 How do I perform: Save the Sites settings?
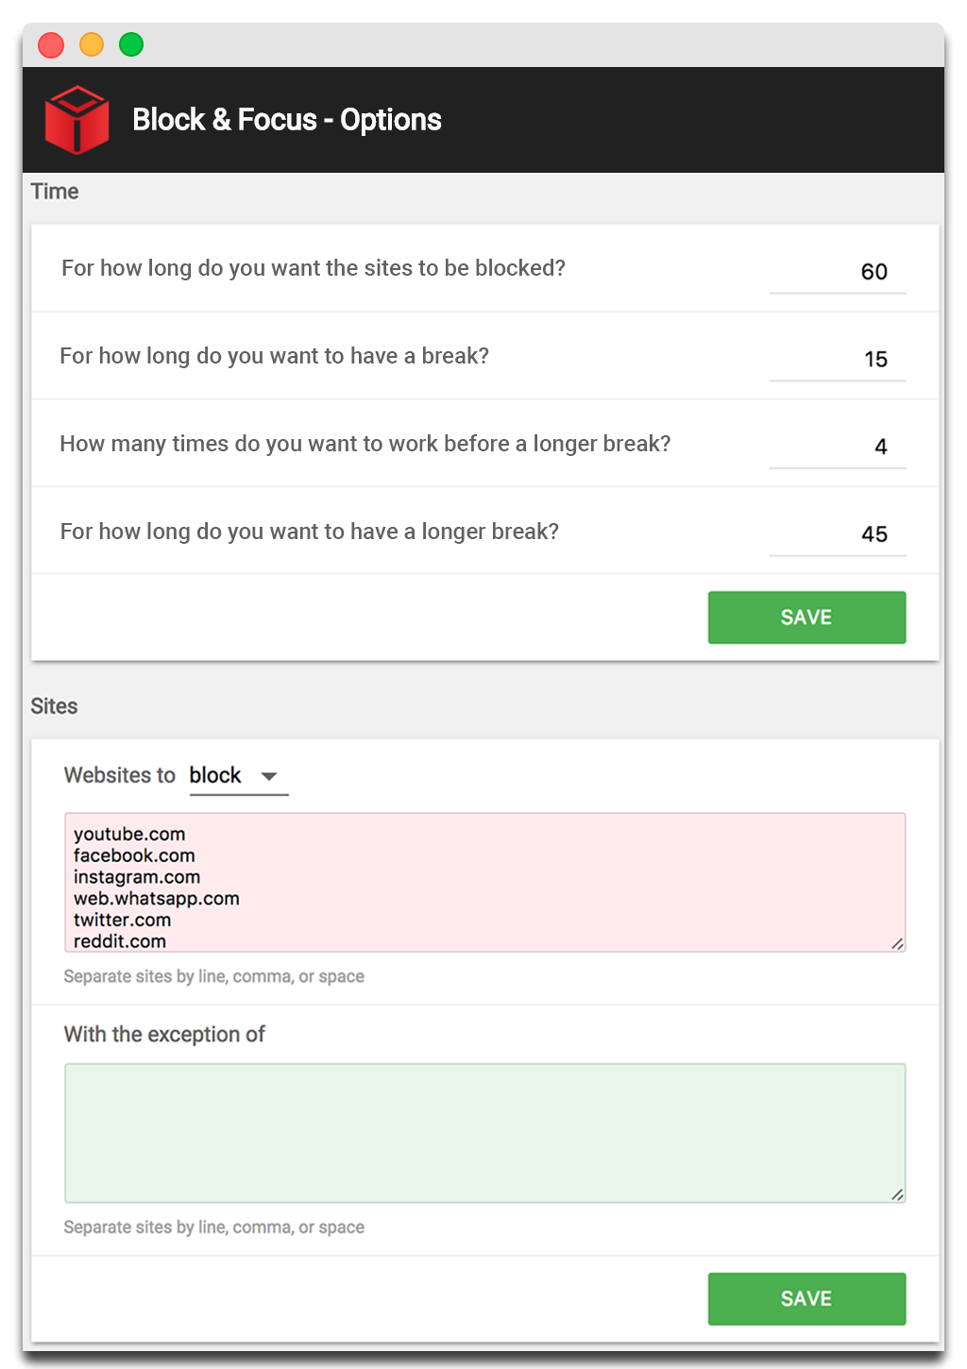pos(806,1298)
